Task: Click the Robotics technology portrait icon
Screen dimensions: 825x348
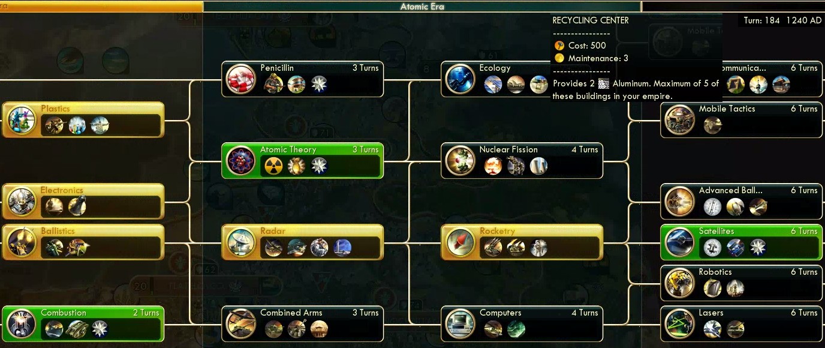Action: pos(680,283)
